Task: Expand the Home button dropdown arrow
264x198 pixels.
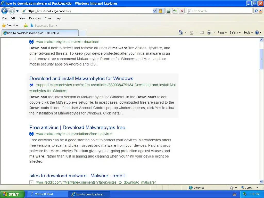Action: point(186,32)
